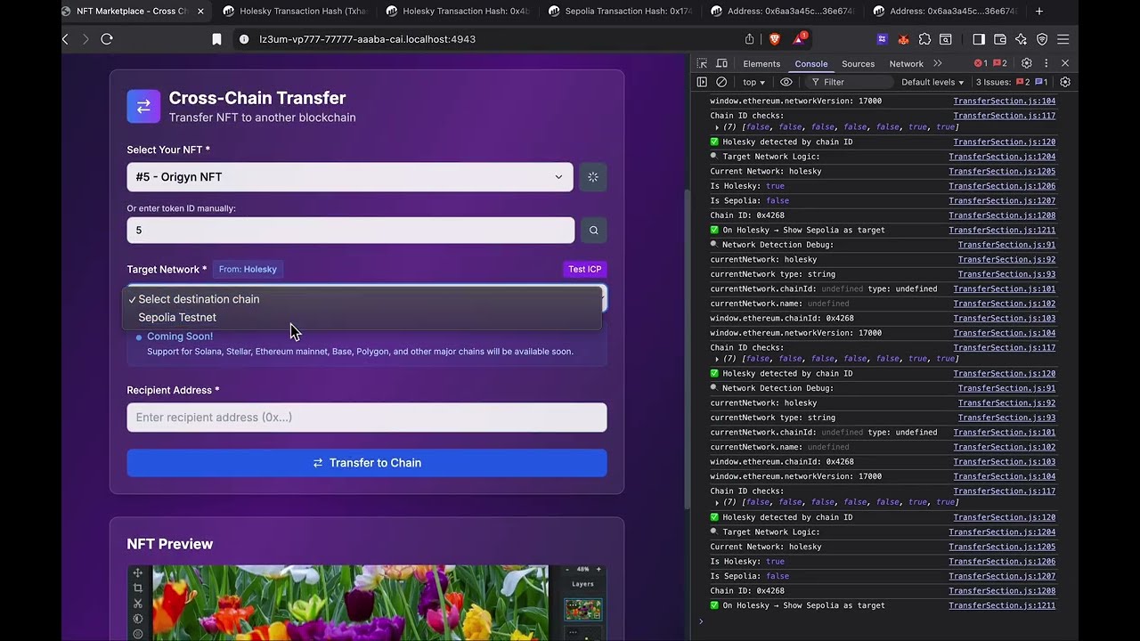Show console sidebar panel icon
The width and height of the screenshot is (1140, 641).
pyautogui.click(x=702, y=82)
